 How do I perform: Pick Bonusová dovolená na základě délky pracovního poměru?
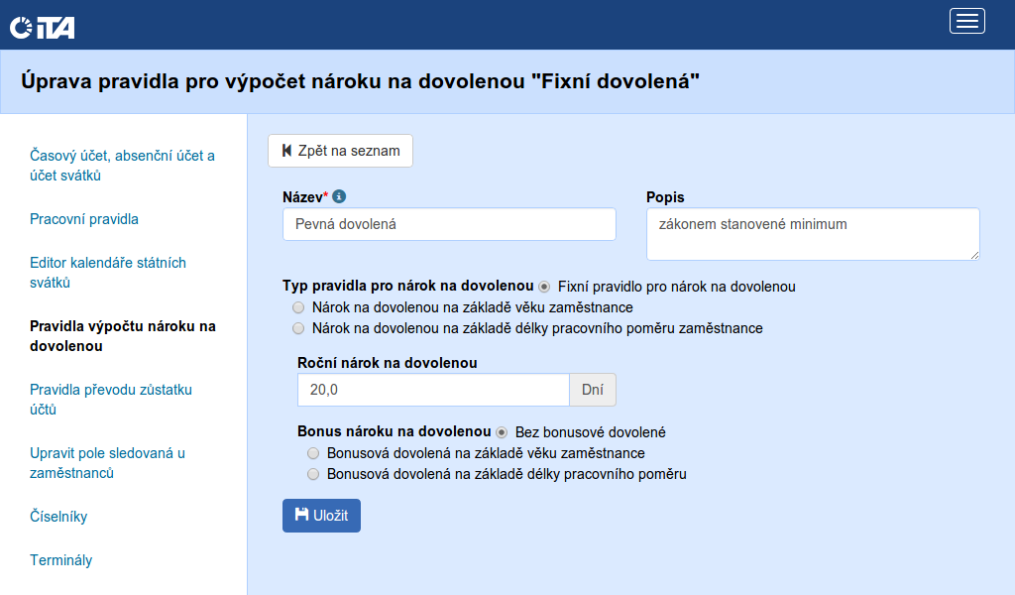pos(313,474)
